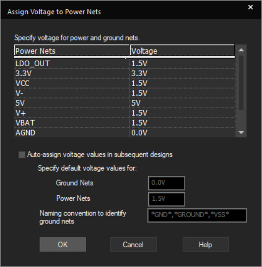Click the nets list scrollbar thumb
This screenshot has width=262, height=267.
coord(241,83)
